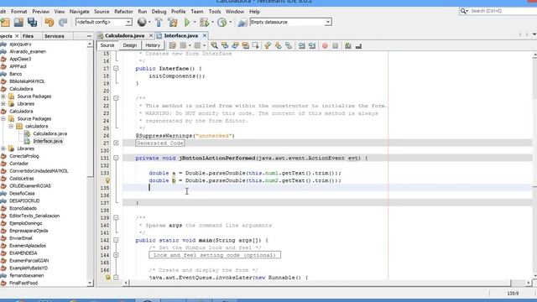Toggle Design view button

[x=130, y=45]
